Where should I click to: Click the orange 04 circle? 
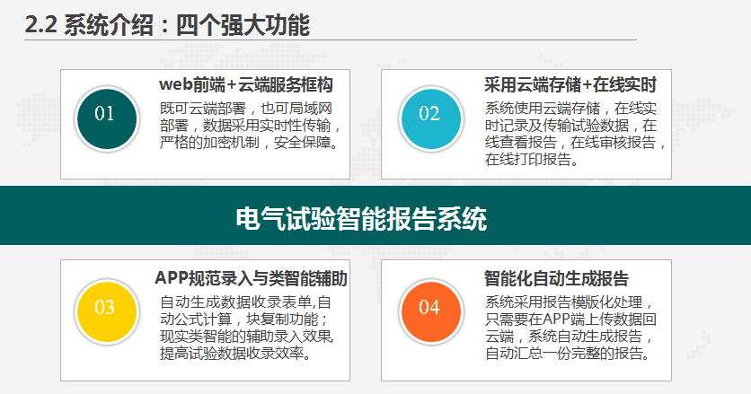(x=431, y=312)
